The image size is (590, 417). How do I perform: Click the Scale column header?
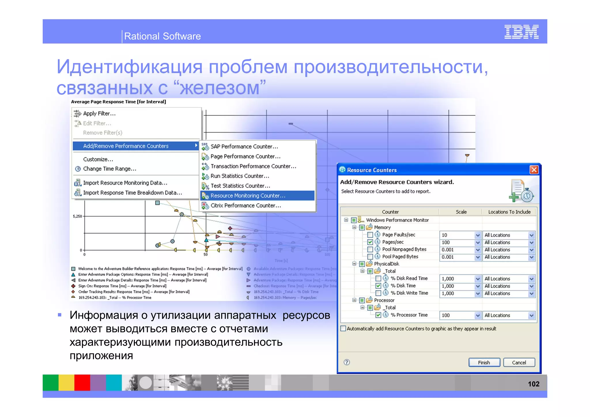(x=461, y=212)
